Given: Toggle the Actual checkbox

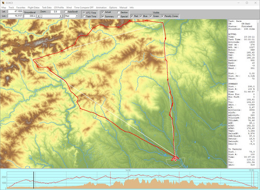Looking at the screenshot, I should coord(103,12).
